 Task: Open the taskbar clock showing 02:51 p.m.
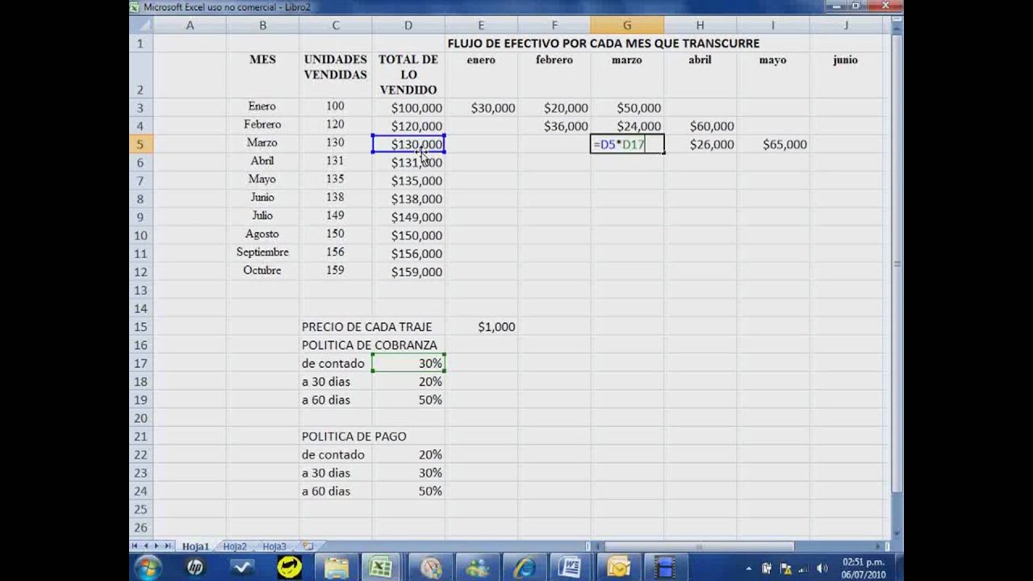pos(863,568)
